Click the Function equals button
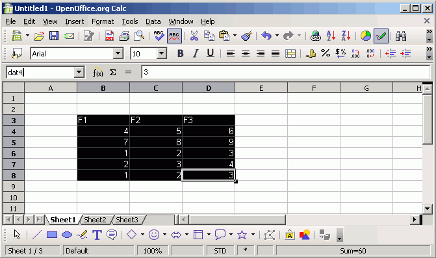 point(128,73)
